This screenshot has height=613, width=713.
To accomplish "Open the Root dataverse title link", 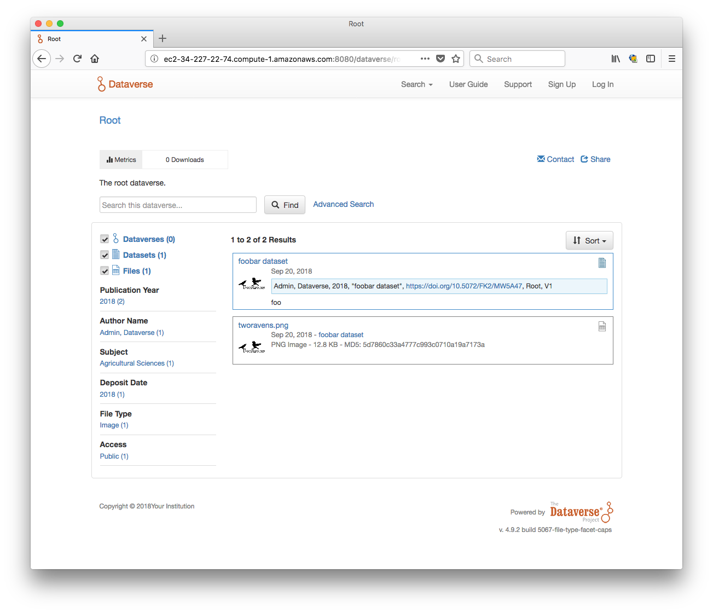I will click(110, 120).
